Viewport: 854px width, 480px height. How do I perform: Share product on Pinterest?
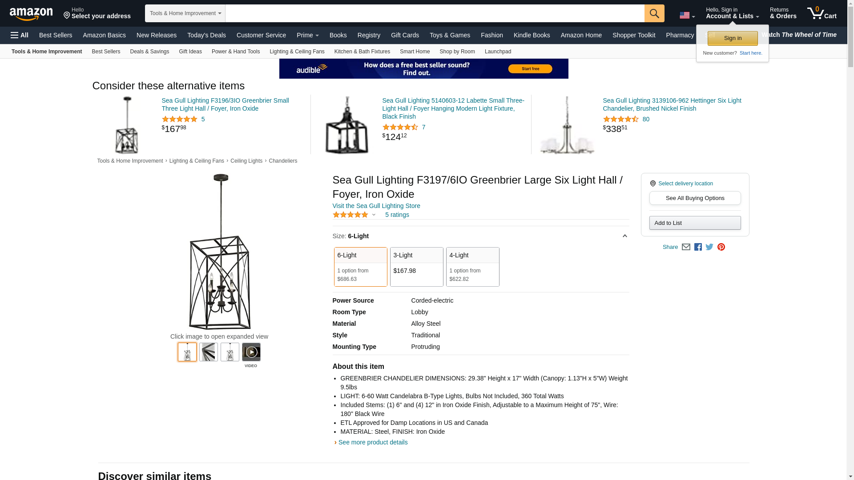[x=721, y=247]
